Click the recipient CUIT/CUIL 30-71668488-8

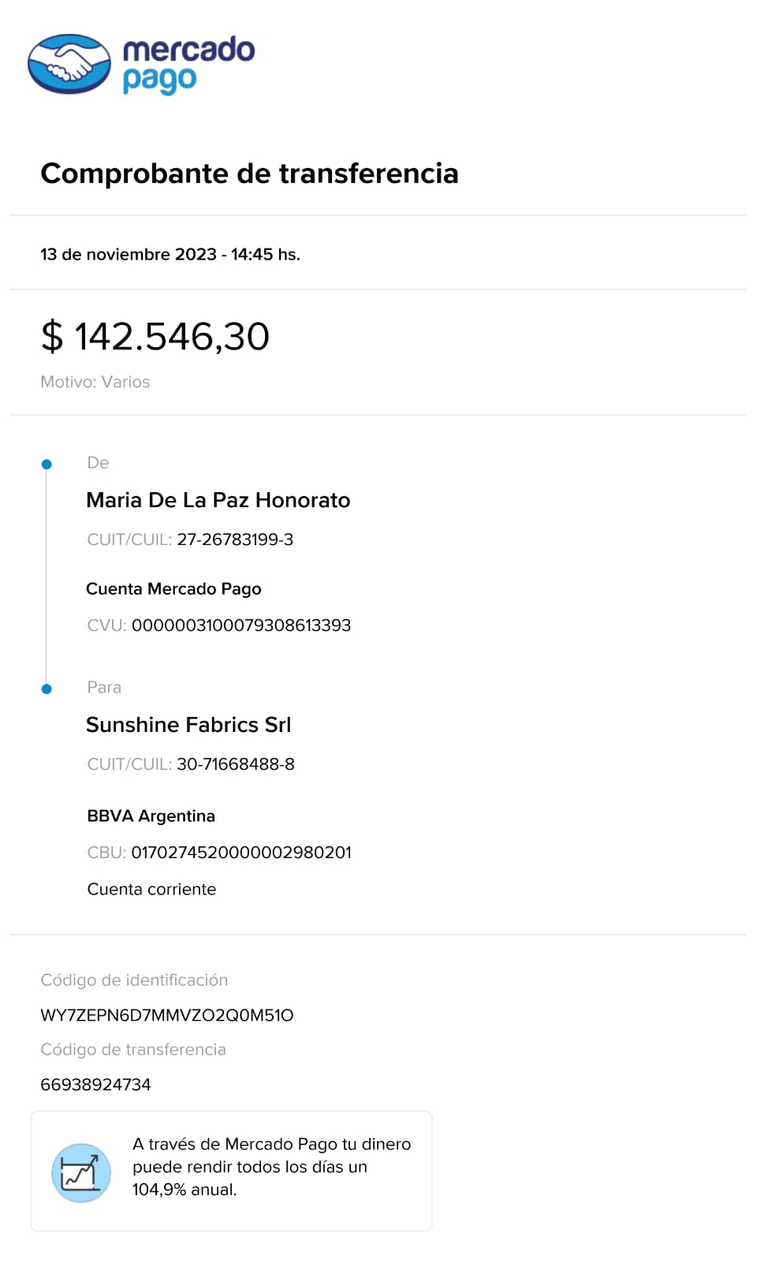point(235,764)
